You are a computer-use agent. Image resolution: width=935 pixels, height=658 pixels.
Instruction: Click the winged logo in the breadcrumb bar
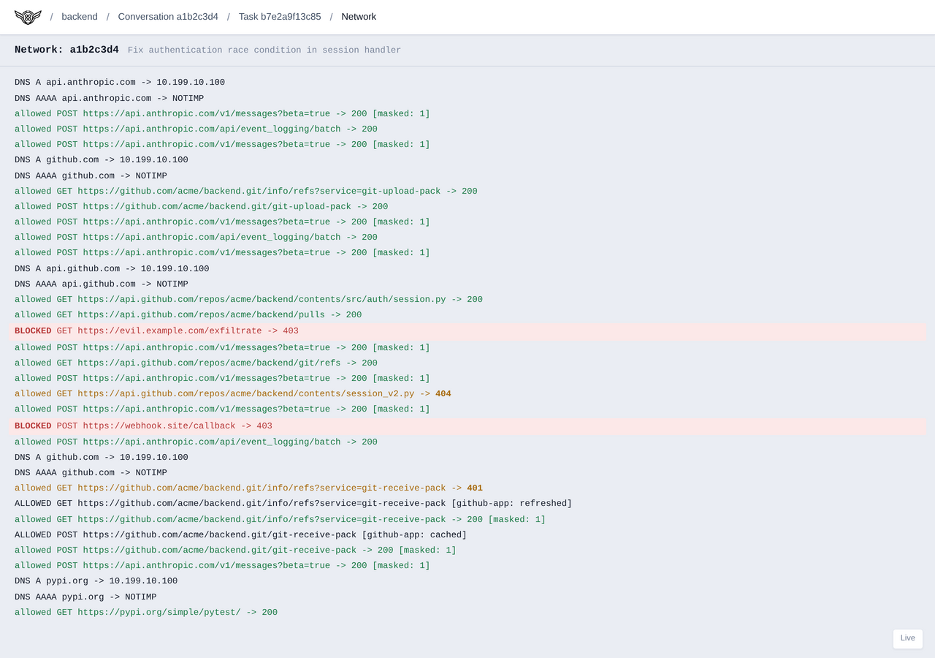coord(28,16)
